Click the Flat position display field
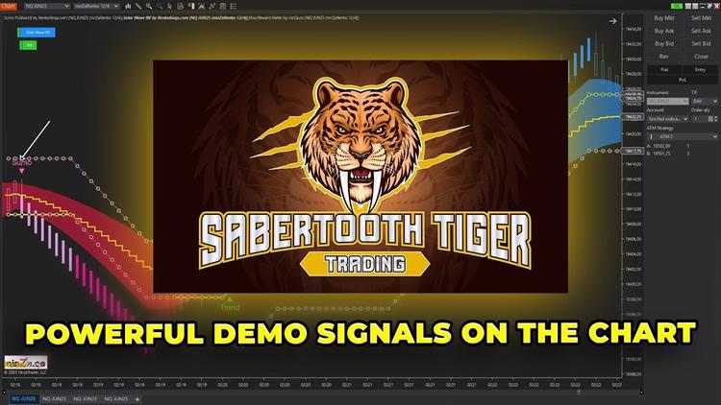Screen dimensions: 721x405 coord(664,70)
